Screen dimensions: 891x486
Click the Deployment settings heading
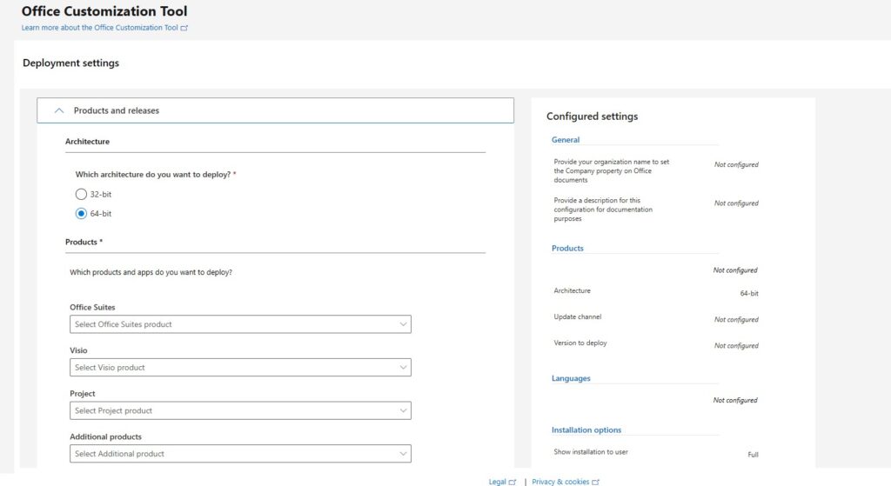pos(71,63)
